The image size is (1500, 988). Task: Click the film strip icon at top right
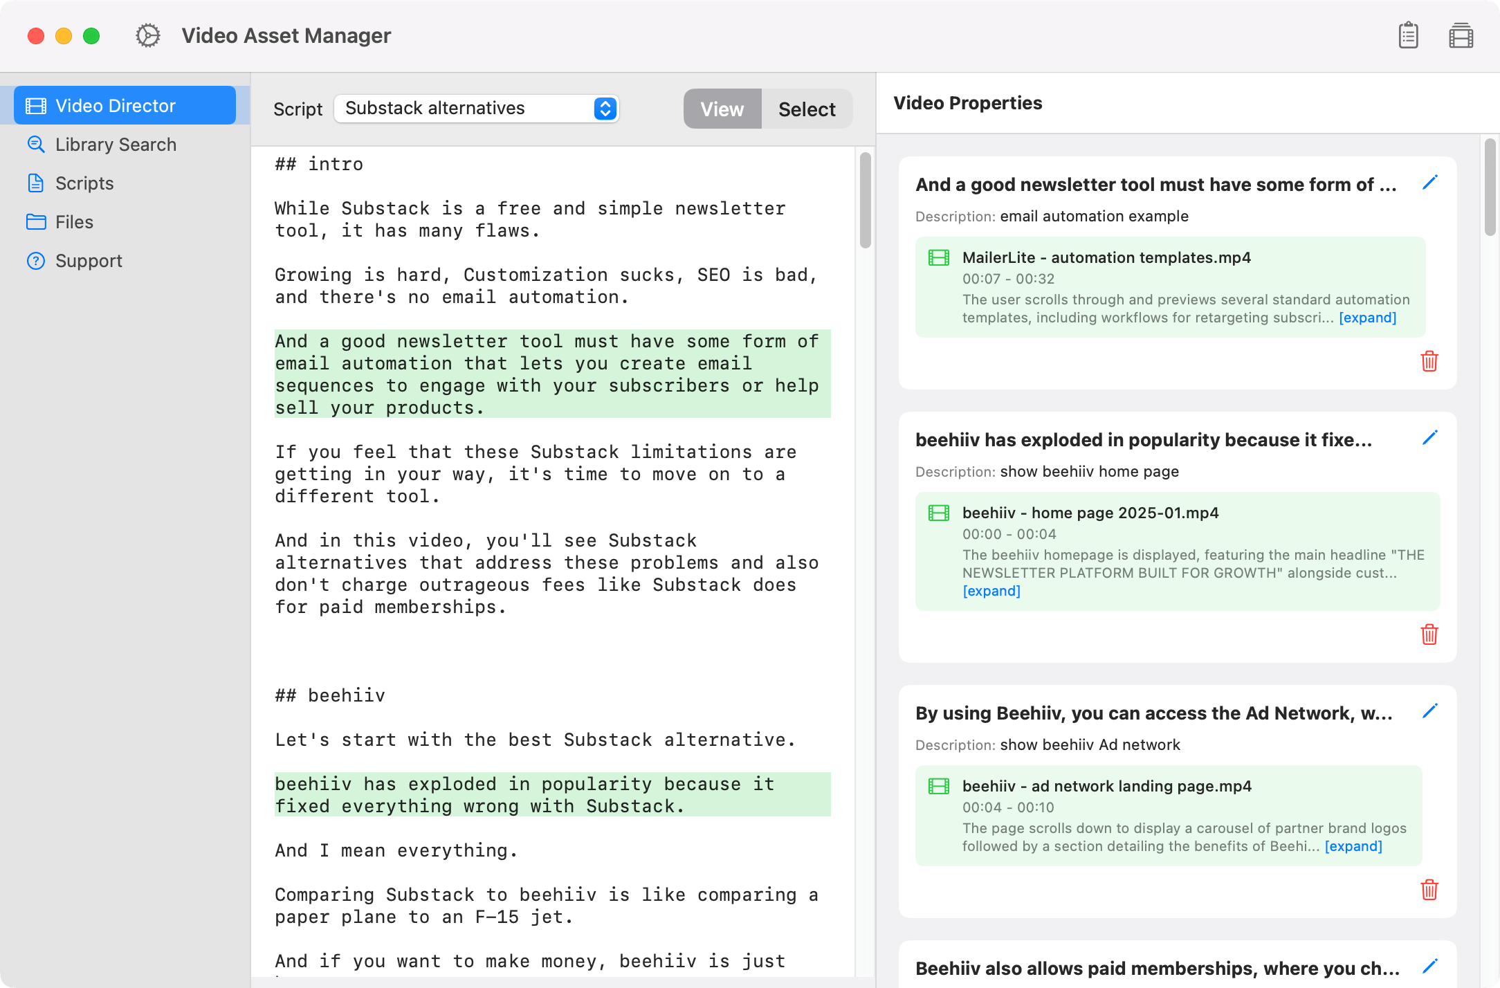[1461, 35]
